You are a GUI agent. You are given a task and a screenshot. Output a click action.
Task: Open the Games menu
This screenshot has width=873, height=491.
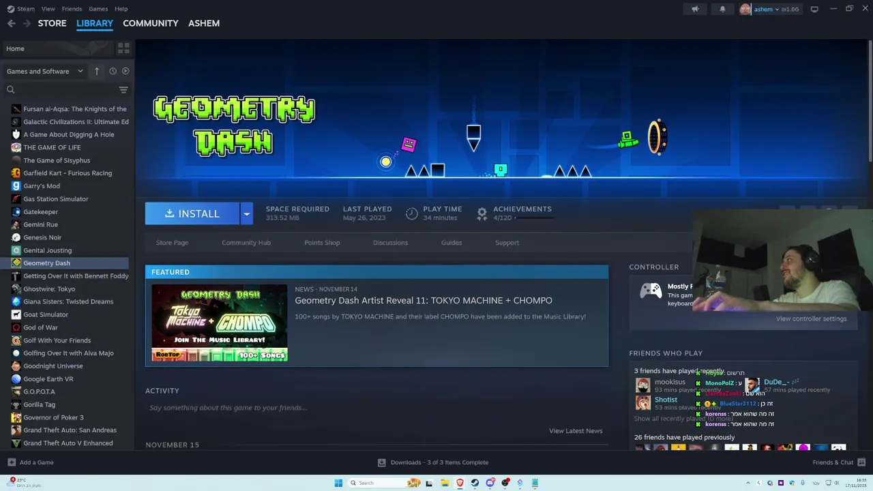(x=98, y=9)
